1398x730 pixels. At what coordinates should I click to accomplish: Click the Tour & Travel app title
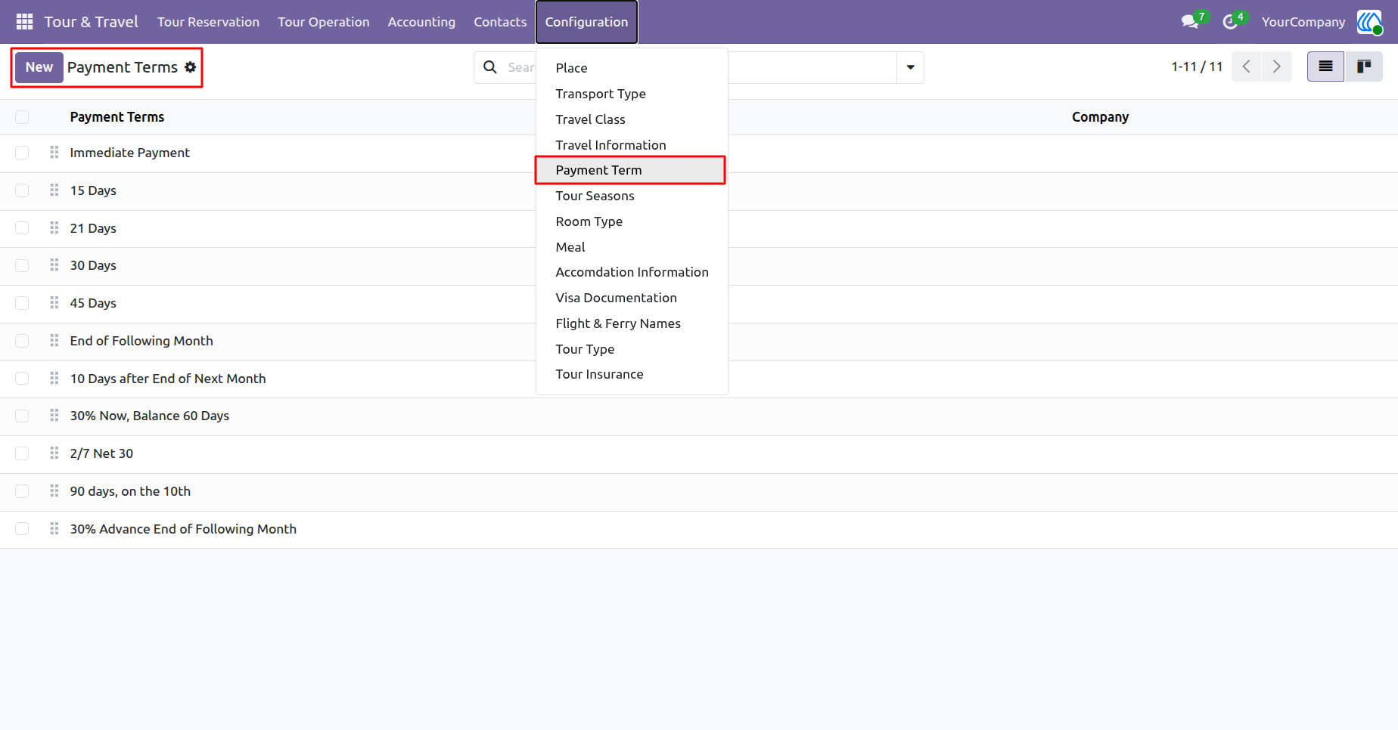tap(91, 22)
